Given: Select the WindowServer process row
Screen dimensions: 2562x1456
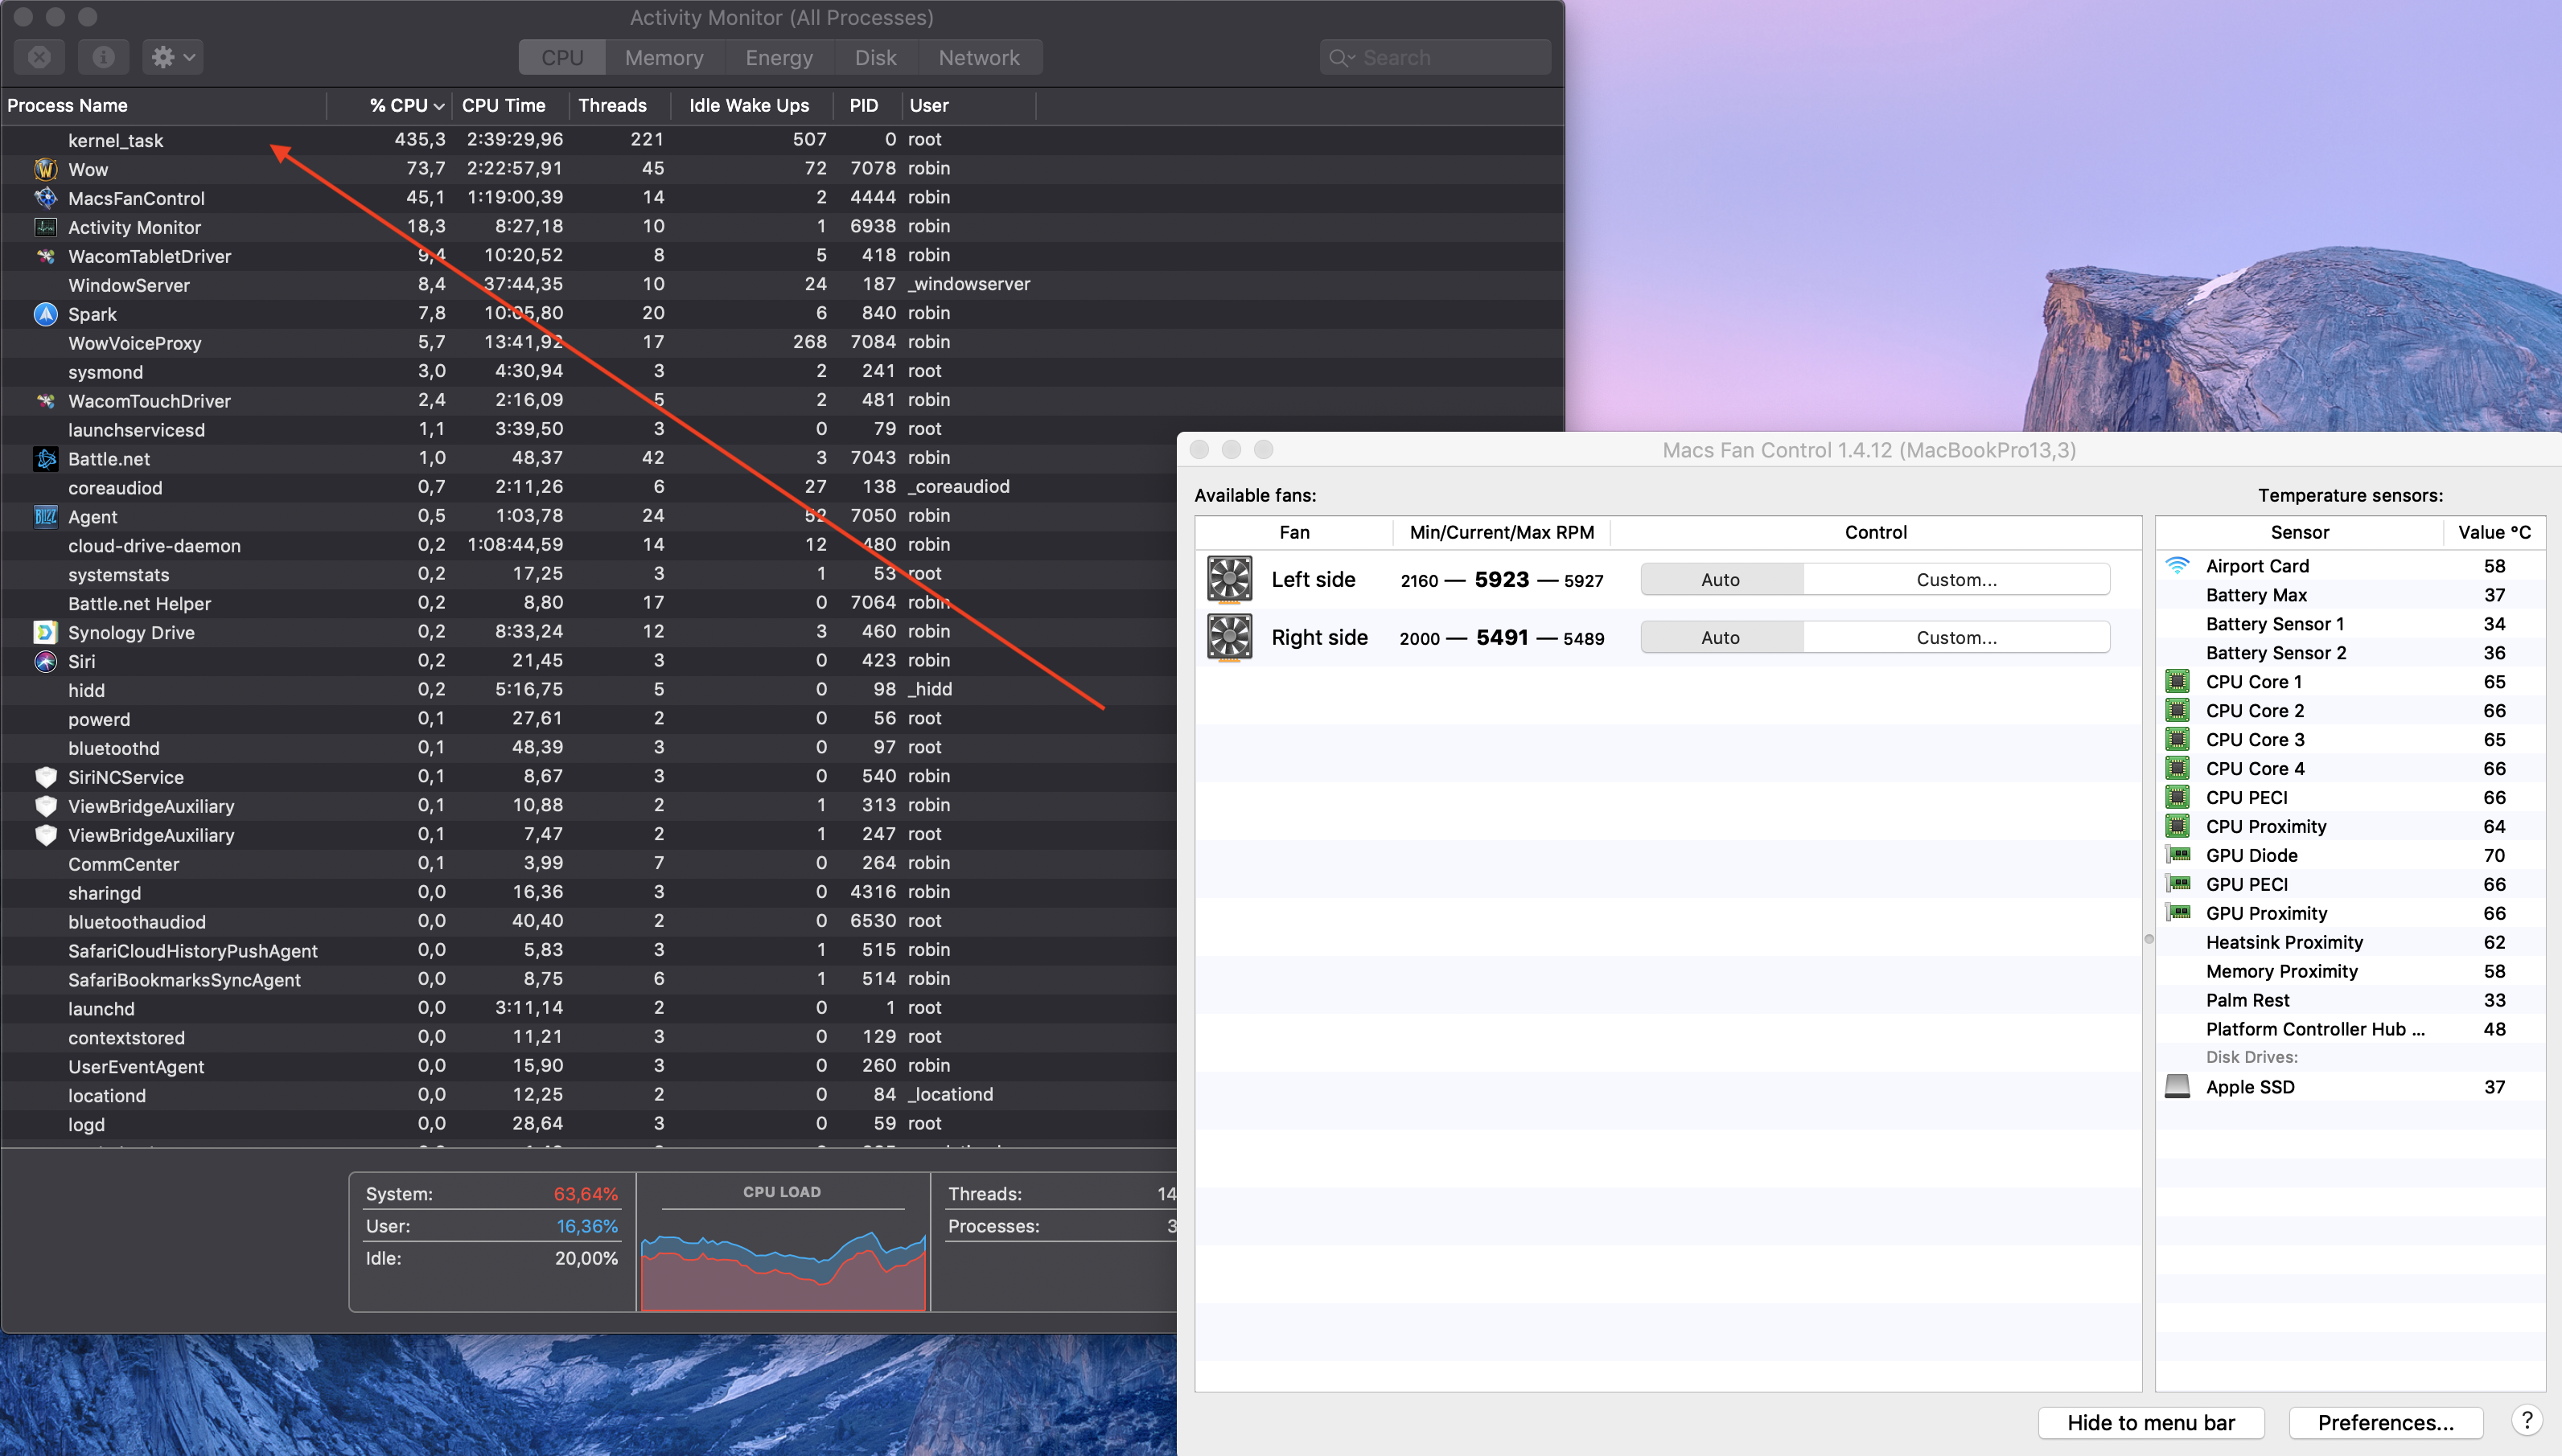Looking at the screenshot, I should click(783, 285).
